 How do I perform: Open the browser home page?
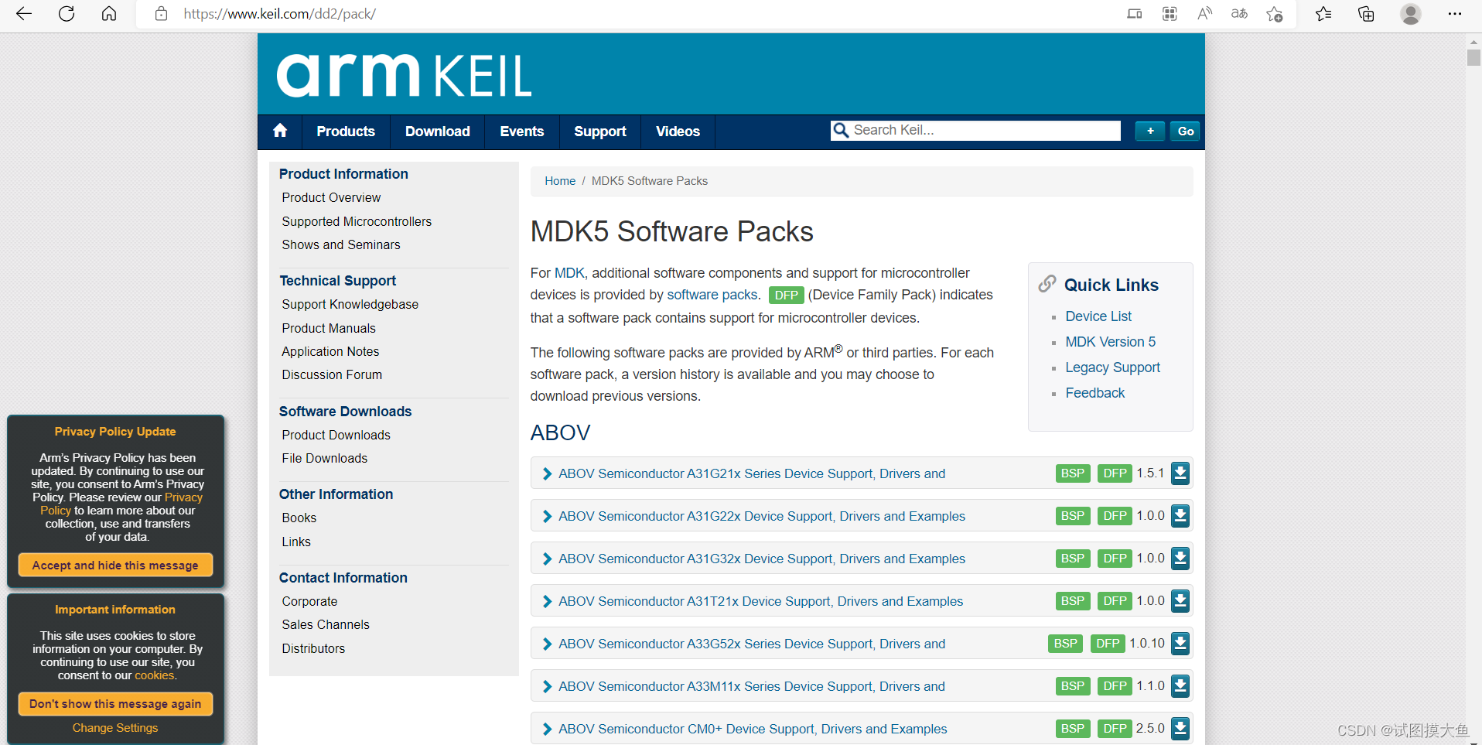[x=109, y=14]
